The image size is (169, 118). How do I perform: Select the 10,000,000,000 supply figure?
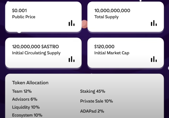pos(112,11)
